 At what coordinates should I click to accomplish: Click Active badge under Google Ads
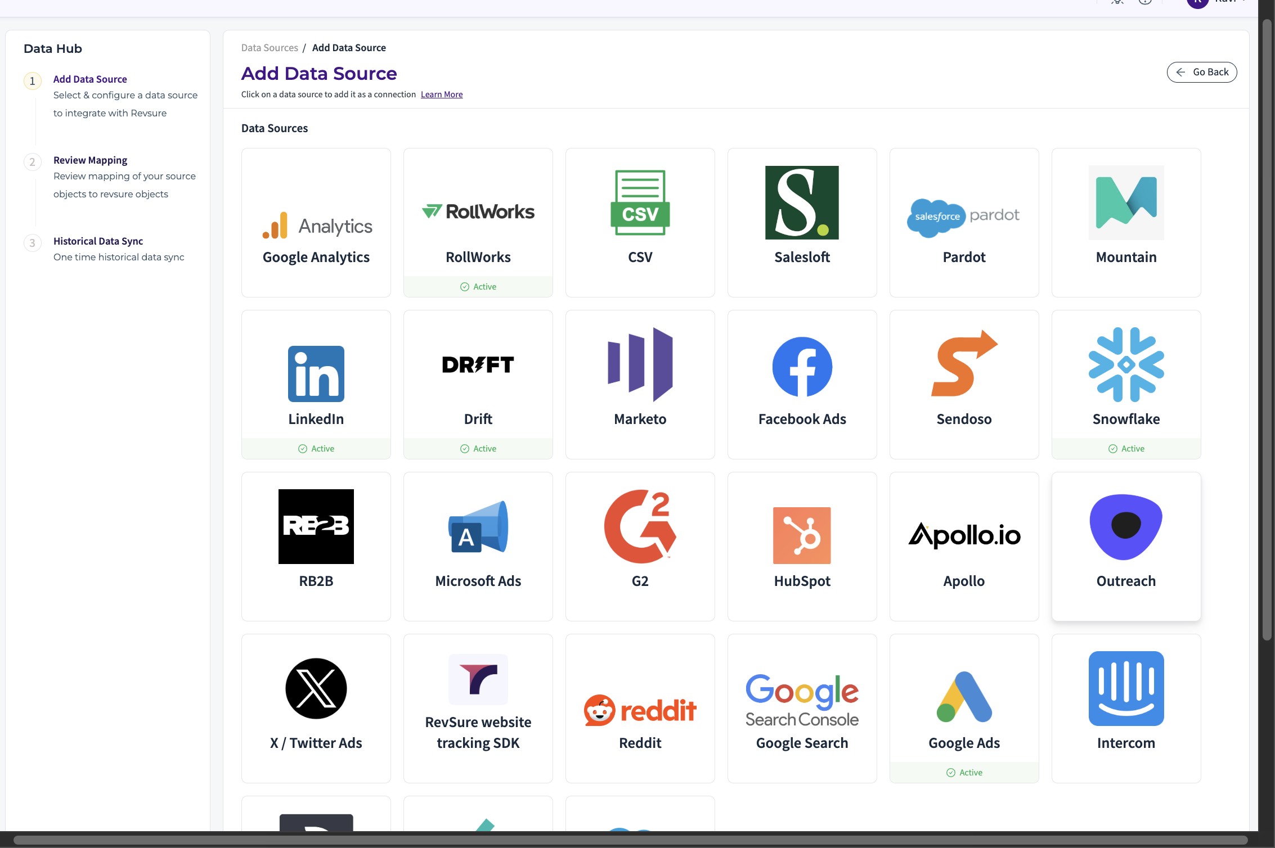tap(964, 773)
